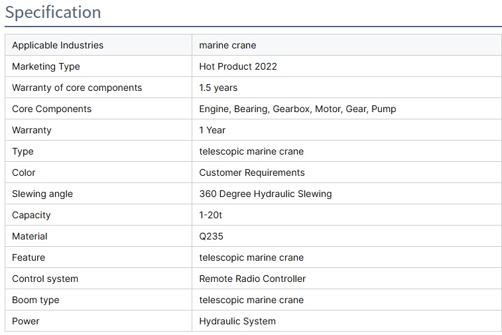The image size is (502, 335).
Task: Click the 360 Degree Hydraulic Slewing value
Action: 265,194
